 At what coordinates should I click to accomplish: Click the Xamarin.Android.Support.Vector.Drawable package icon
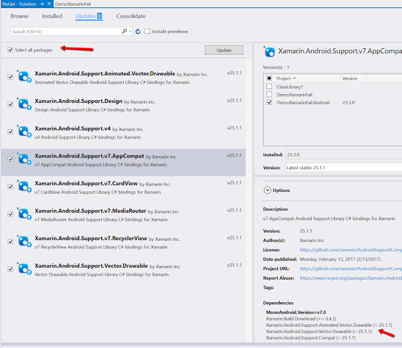(24, 268)
